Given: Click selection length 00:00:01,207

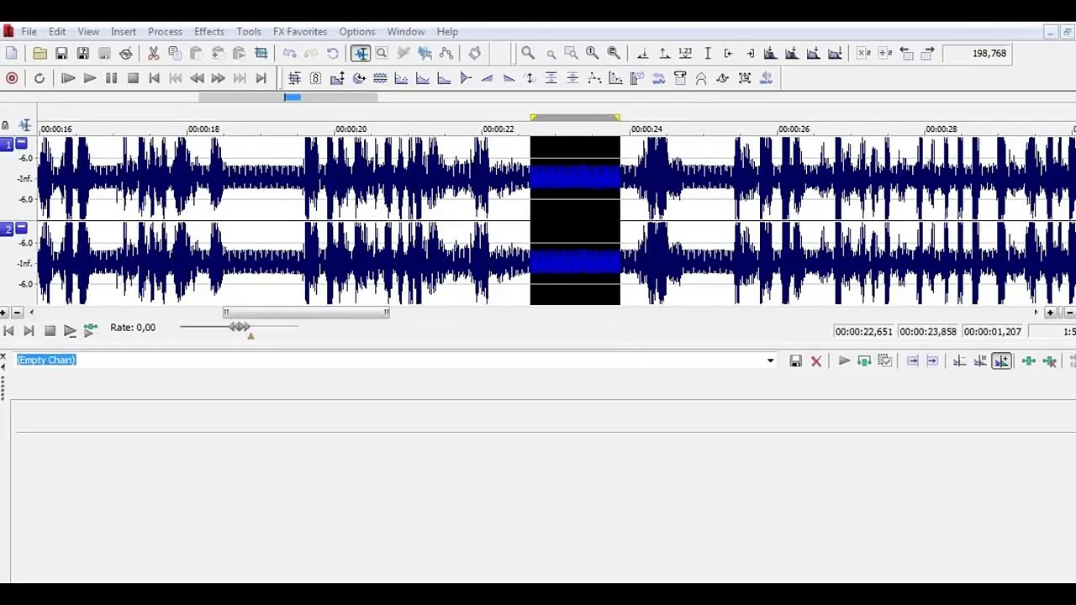Looking at the screenshot, I should tap(993, 331).
